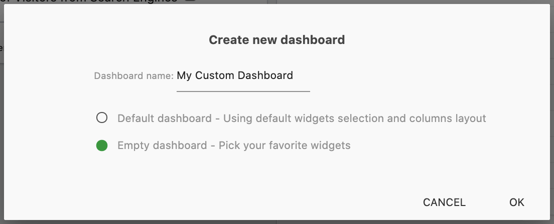Click the "Dashboard name:" field label

coord(133,76)
